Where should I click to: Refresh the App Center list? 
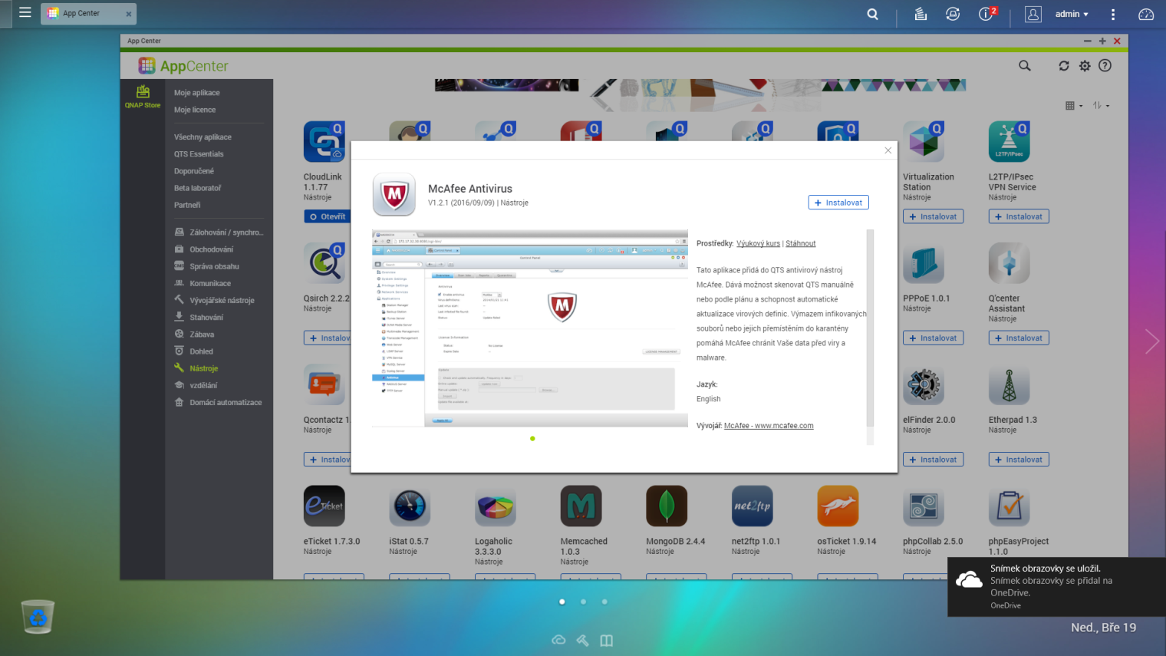(1064, 66)
